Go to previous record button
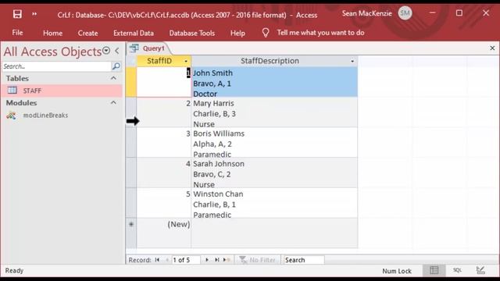The height and width of the screenshot is (281, 500). (166, 260)
